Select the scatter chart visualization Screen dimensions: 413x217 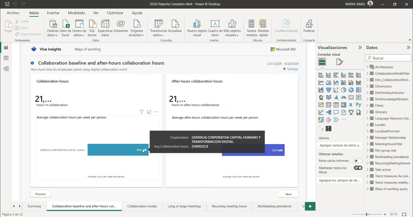coord(336,90)
